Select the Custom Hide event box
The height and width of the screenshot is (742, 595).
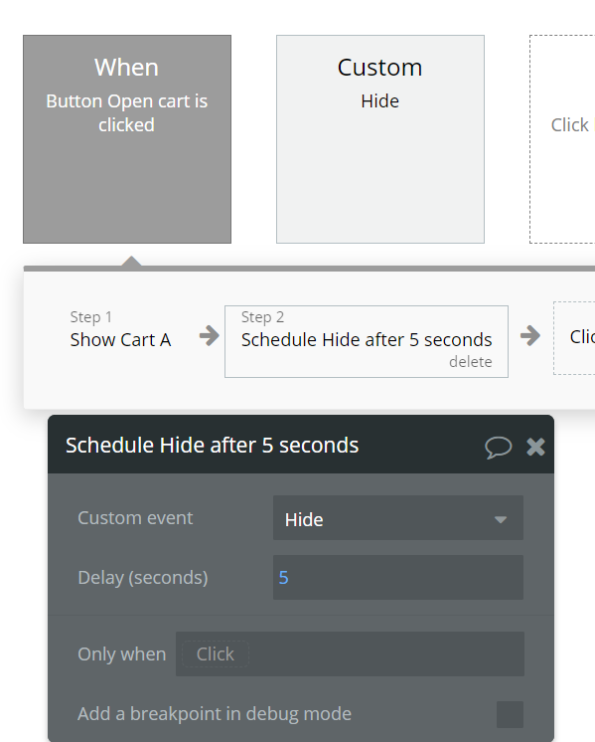point(380,139)
